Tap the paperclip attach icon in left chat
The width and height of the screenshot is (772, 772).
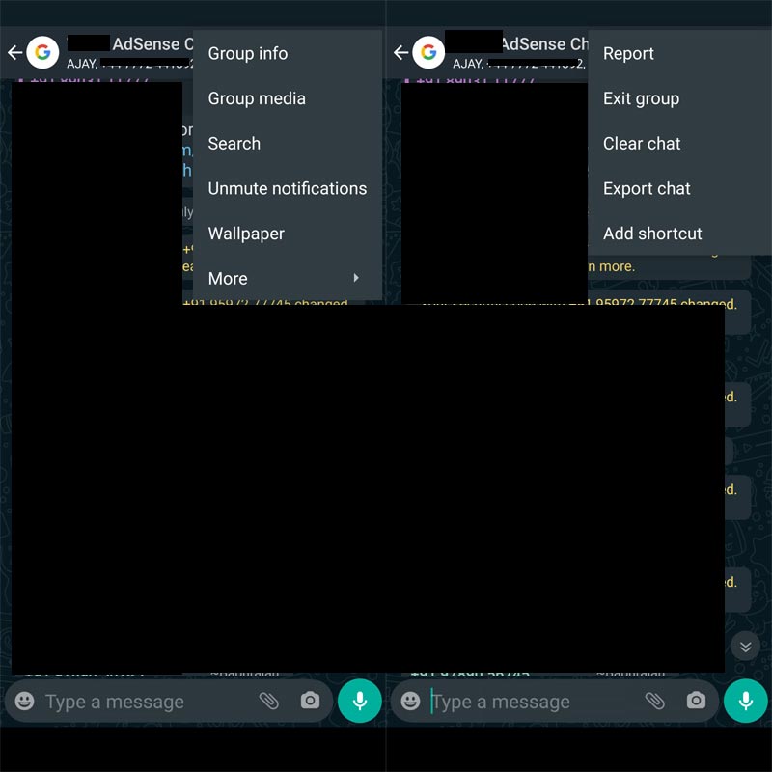pyautogui.click(x=269, y=701)
